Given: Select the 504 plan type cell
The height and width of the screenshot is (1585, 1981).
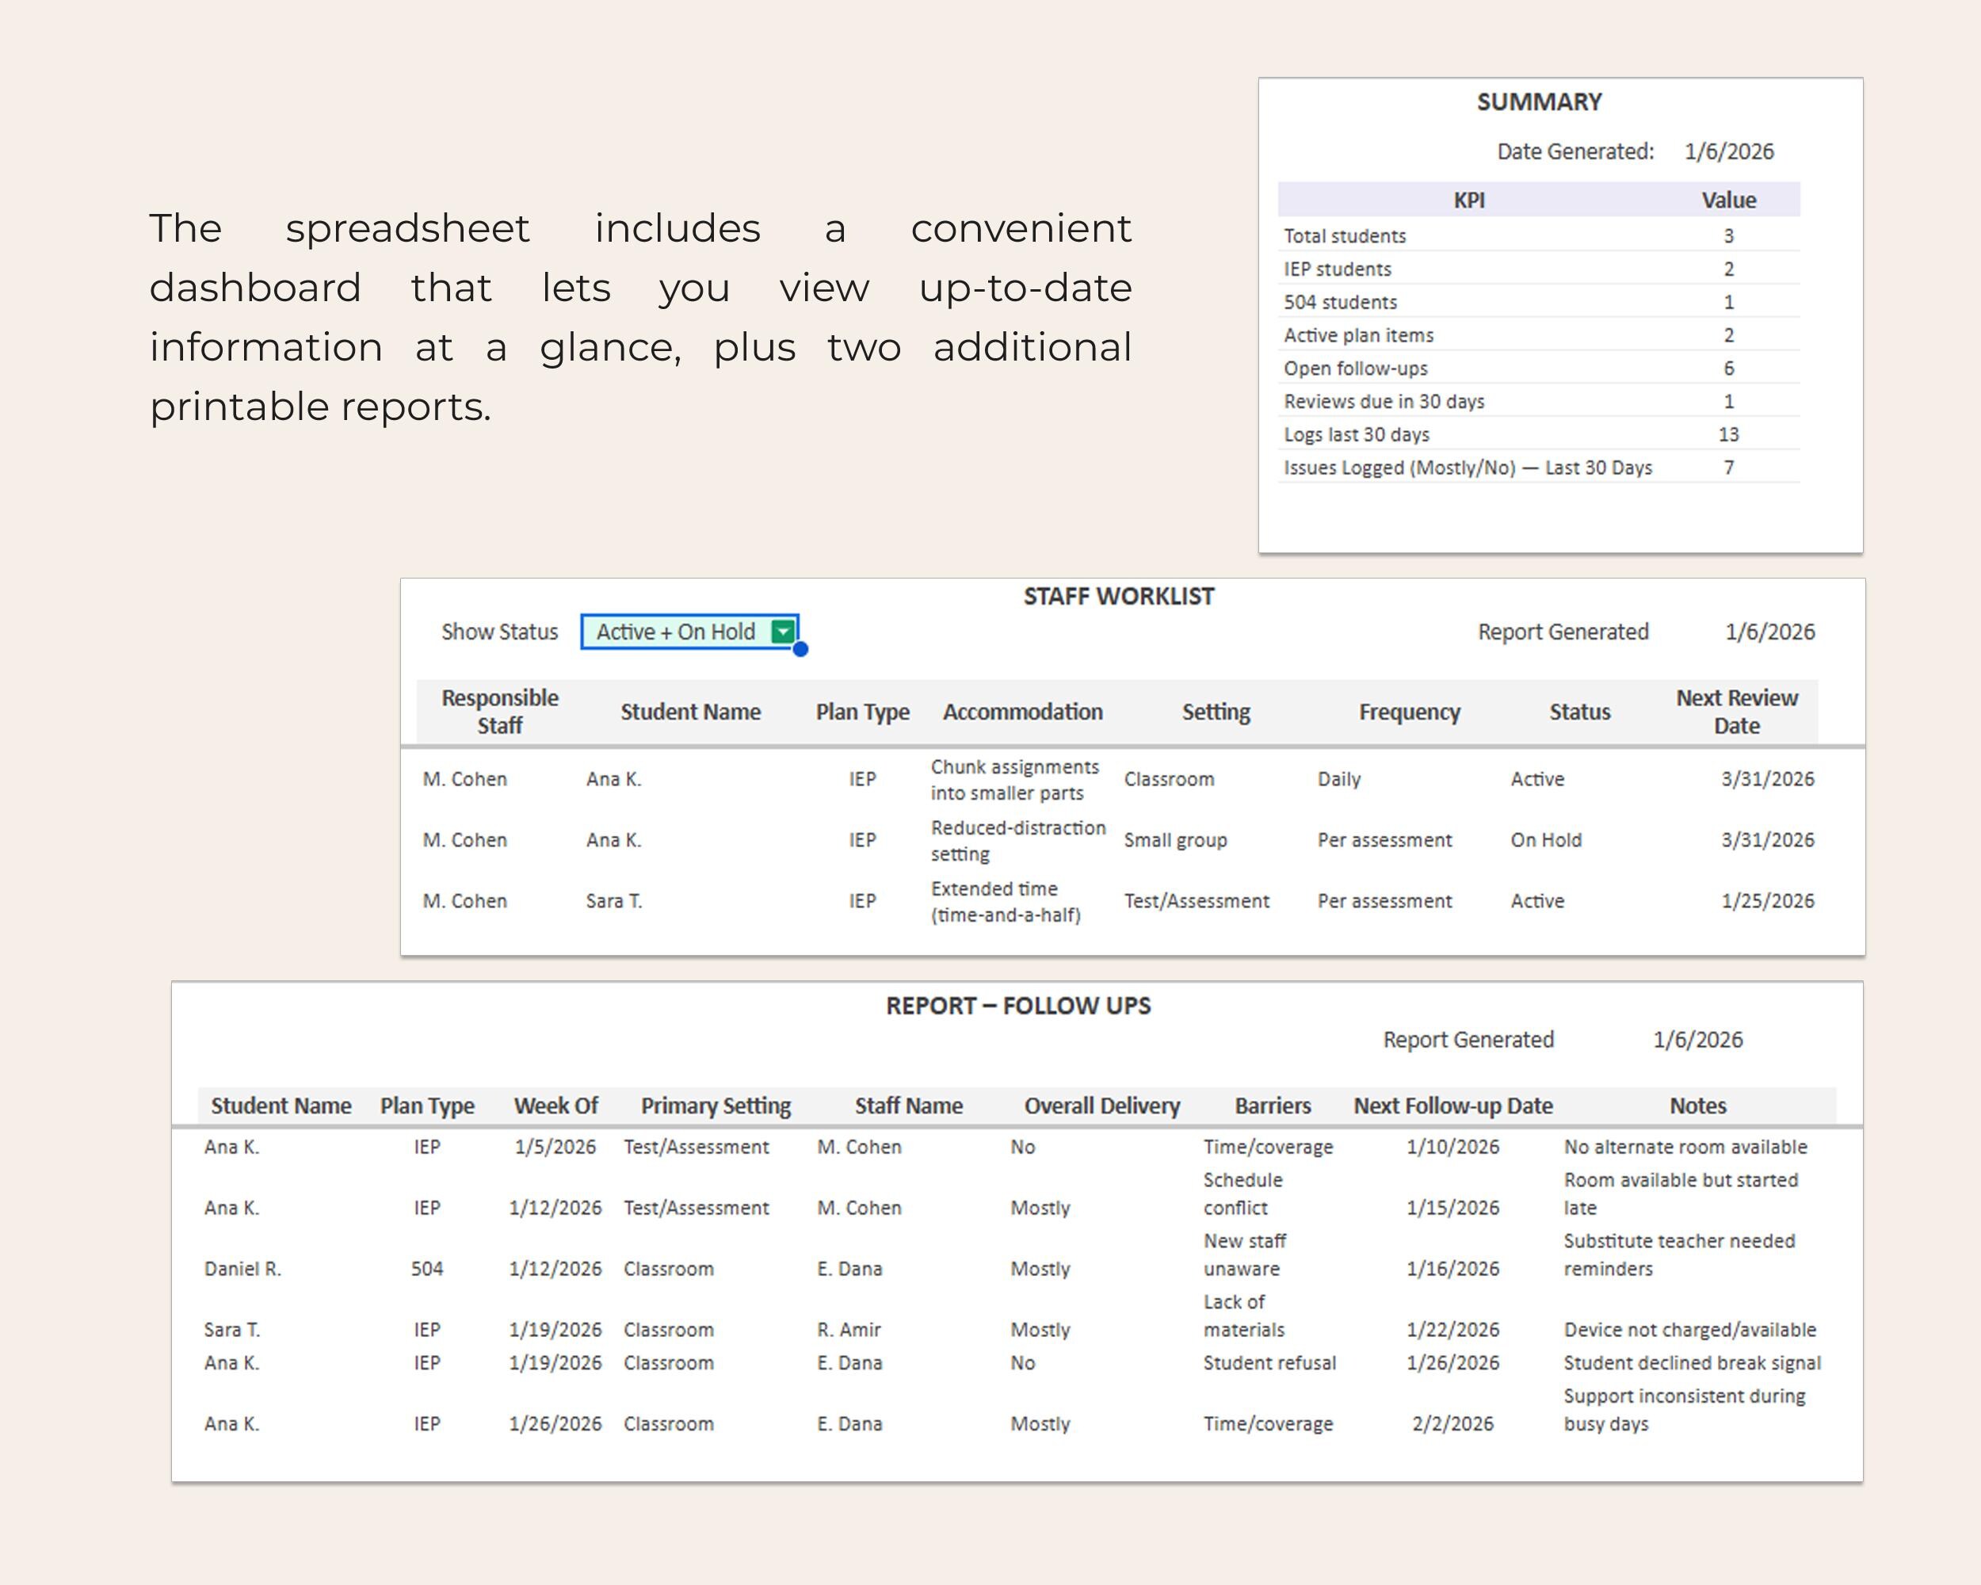Looking at the screenshot, I should tap(427, 1269).
